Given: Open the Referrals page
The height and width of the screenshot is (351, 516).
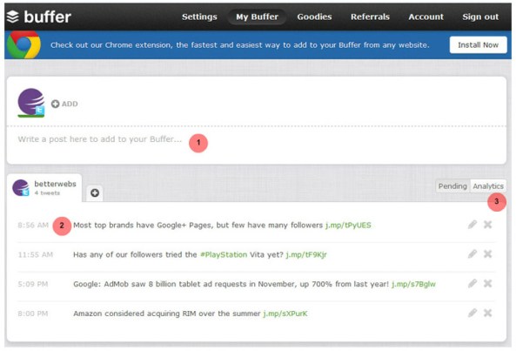Looking at the screenshot, I should click(370, 17).
